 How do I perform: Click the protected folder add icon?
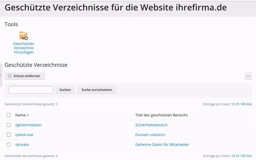(24, 36)
